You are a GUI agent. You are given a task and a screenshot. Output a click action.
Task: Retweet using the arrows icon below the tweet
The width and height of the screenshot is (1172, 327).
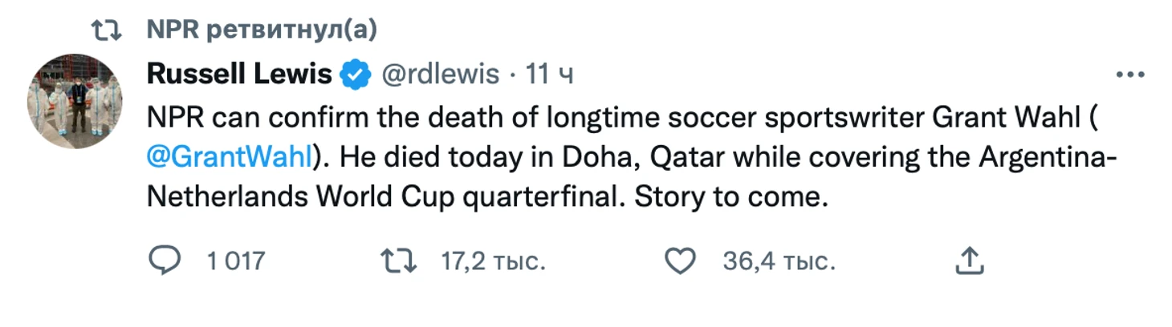(x=399, y=260)
